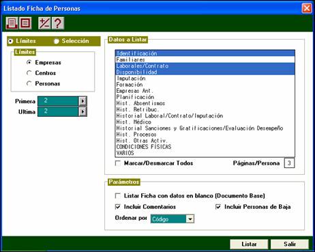Select Hist. Procesos in the list
Image resolution: width=315 pixels, height=252 pixels.
[205, 135]
